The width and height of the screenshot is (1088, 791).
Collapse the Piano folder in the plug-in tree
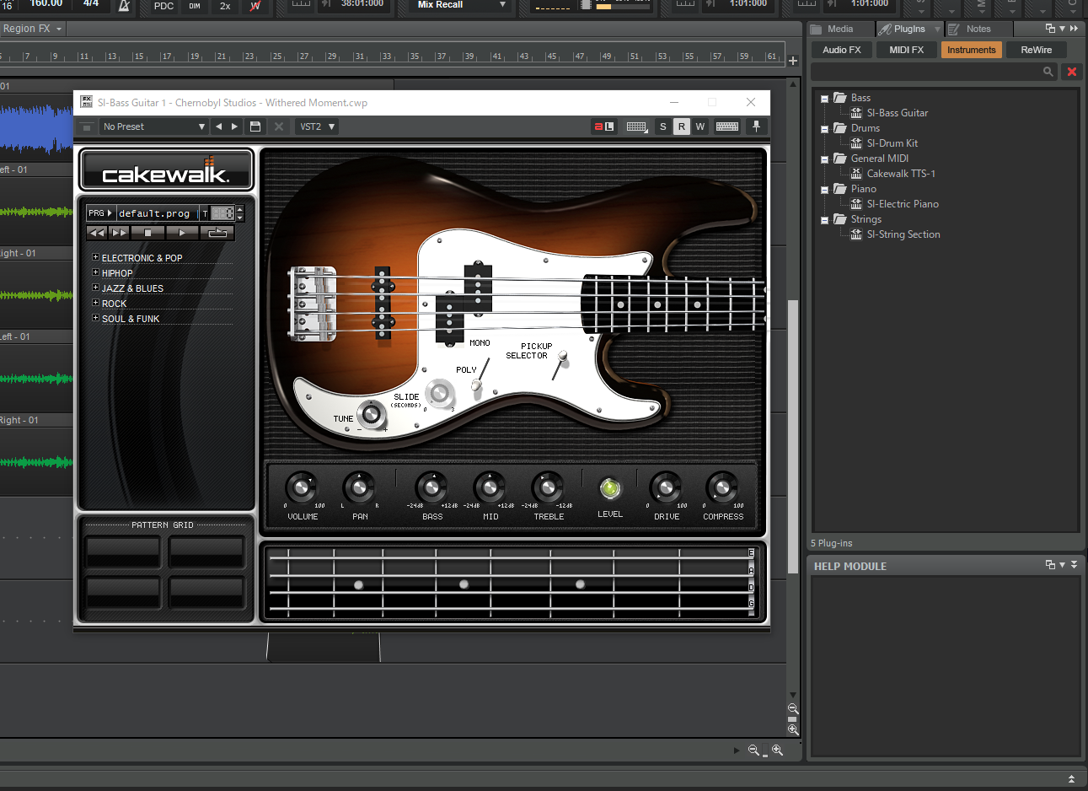tap(825, 190)
